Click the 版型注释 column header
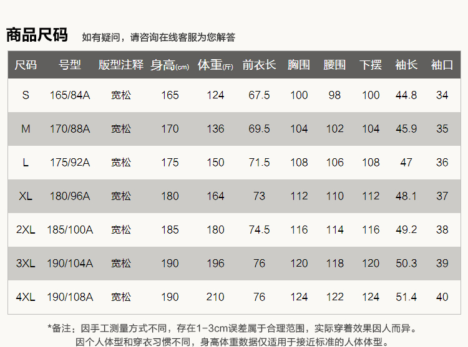This screenshot has width=468, height=347. pyautogui.click(x=121, y=65)
